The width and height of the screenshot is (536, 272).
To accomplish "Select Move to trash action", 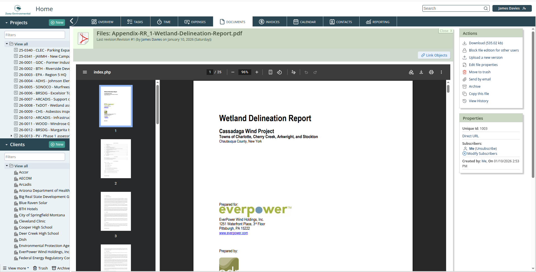I will click(480, 72).
